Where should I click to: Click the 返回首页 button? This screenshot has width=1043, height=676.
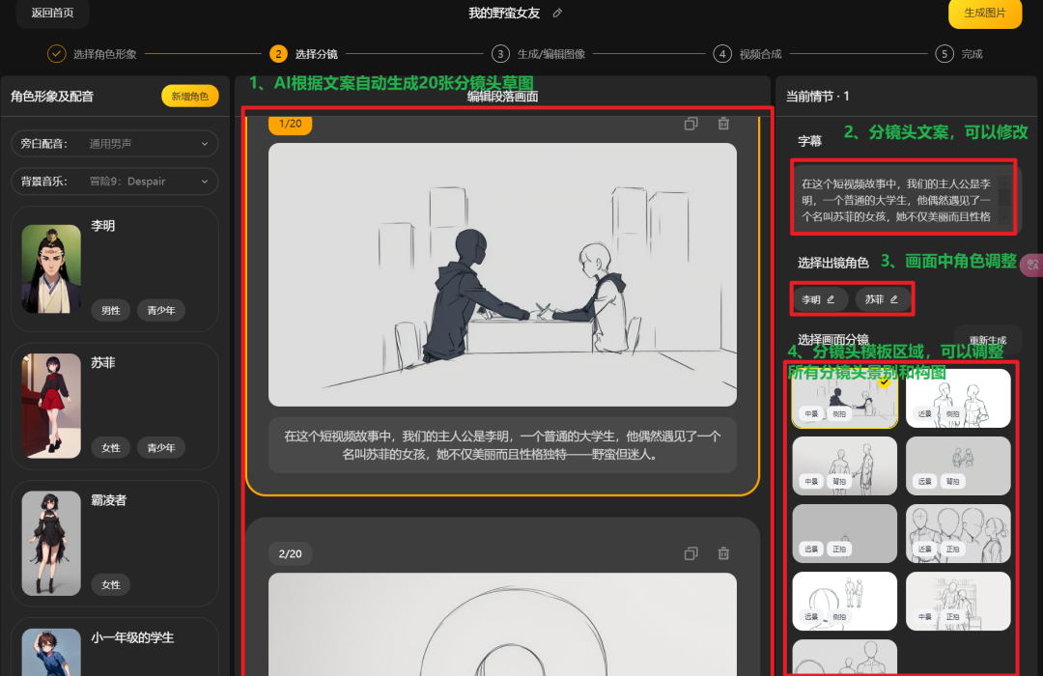pyautogui.click(x=52, y=14)
